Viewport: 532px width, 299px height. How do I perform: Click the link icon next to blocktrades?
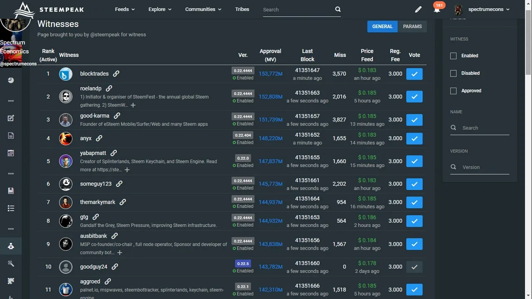click(x=116, y=74)
